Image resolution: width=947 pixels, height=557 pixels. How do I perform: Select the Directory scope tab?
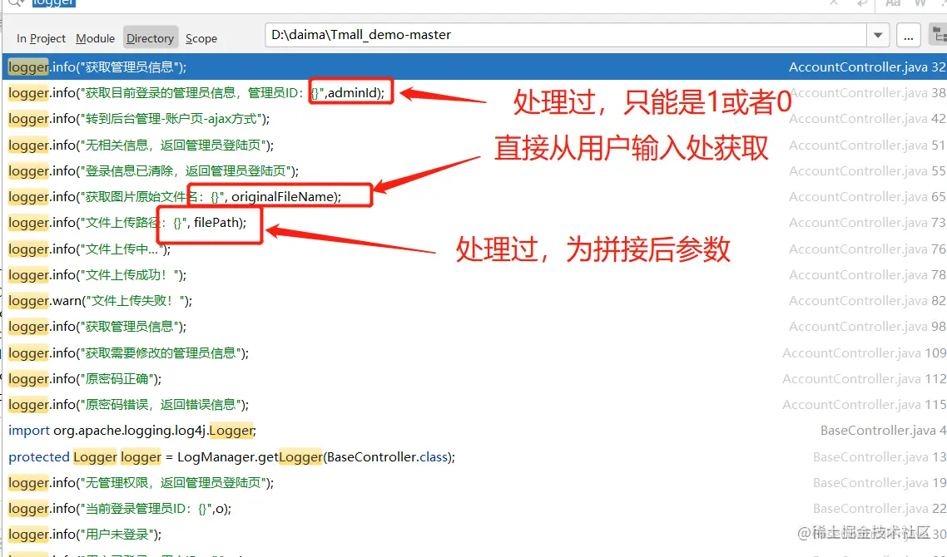point(151,38)
